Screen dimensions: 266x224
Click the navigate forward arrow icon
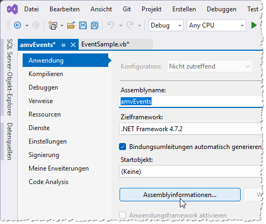click(x=36, y=25)
